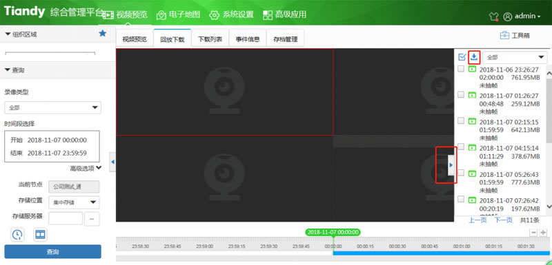
Task: Toggle the 高级选项 expander
Action: pyautogui.click(x=86, y=169)
